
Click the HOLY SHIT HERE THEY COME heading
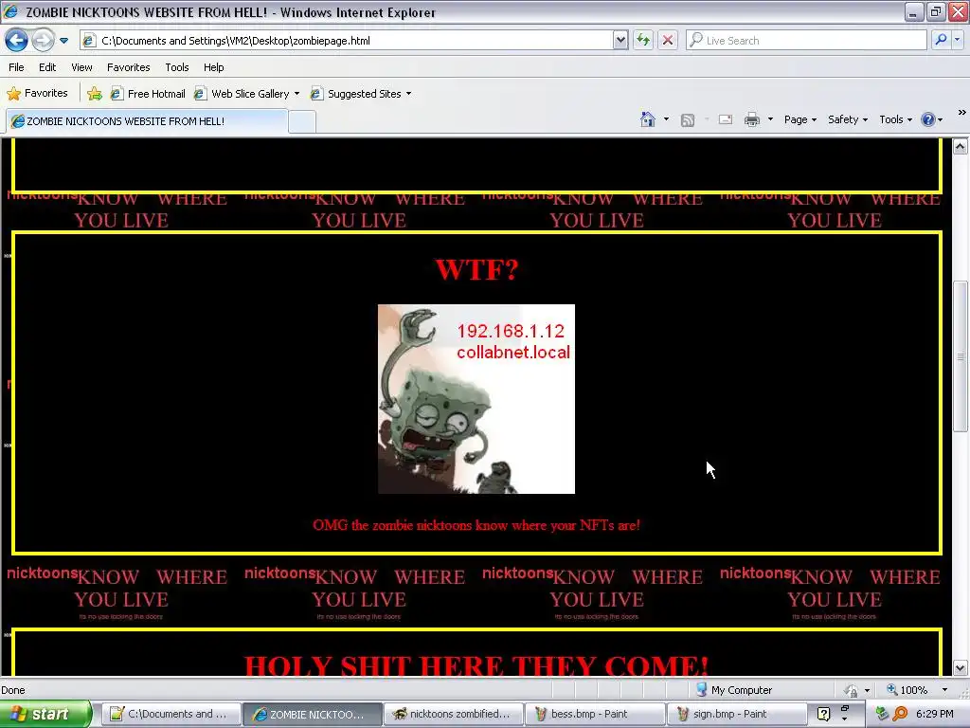(x=476, y=665)
